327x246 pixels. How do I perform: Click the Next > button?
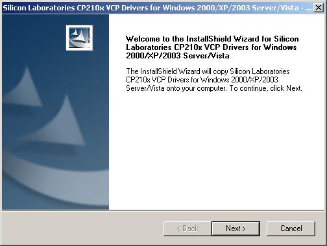[236, 228]
